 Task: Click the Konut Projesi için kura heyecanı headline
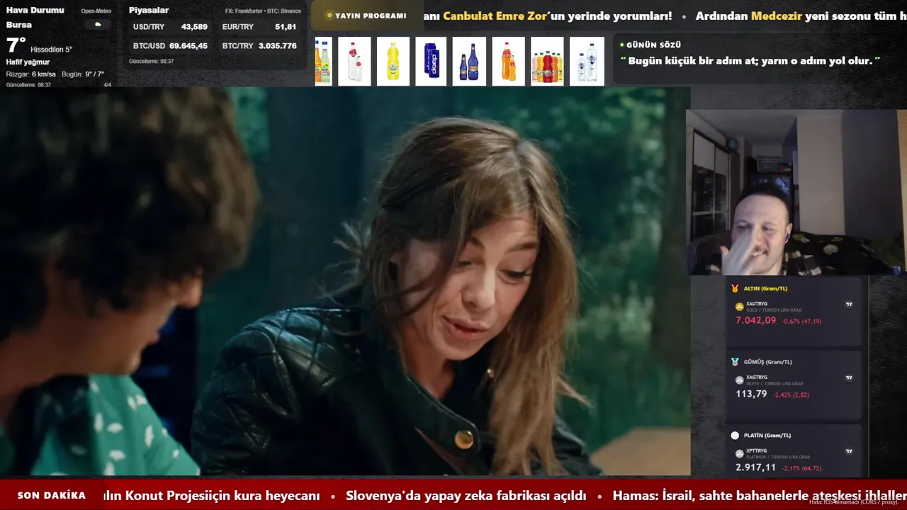211,496
